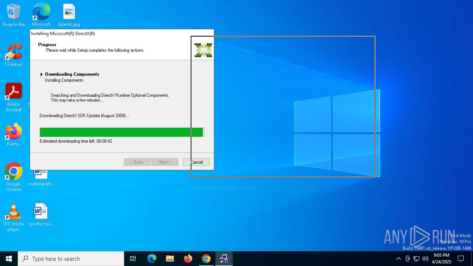Launch Firefox desktop shortcut
The width and height of the screenshot is (473, 266).
pyautogui.click(x=14, y=135)
